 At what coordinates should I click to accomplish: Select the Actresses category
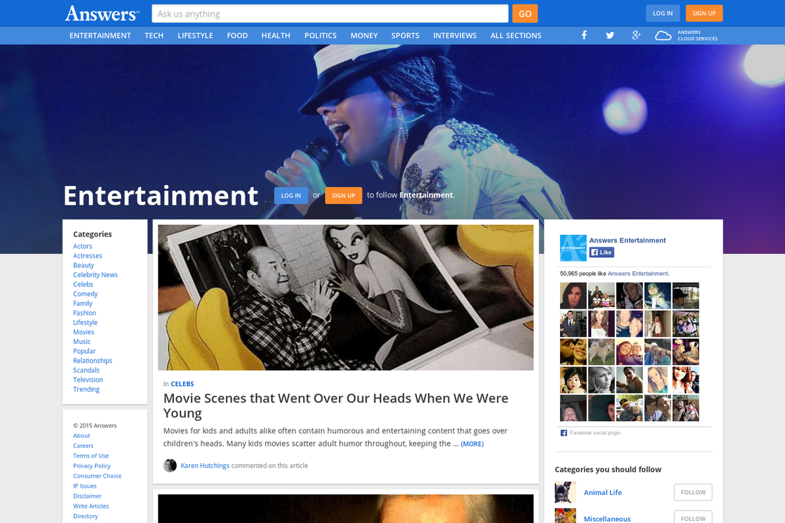tap(88, 256)
